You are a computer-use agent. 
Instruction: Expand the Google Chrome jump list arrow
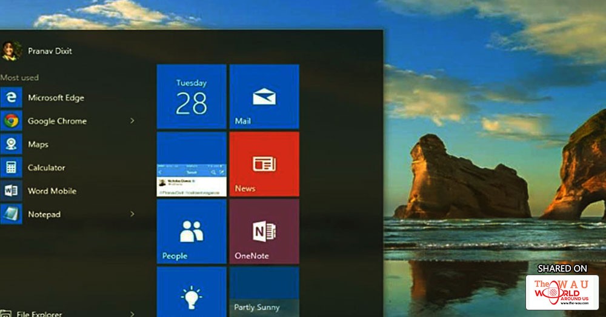132,121
